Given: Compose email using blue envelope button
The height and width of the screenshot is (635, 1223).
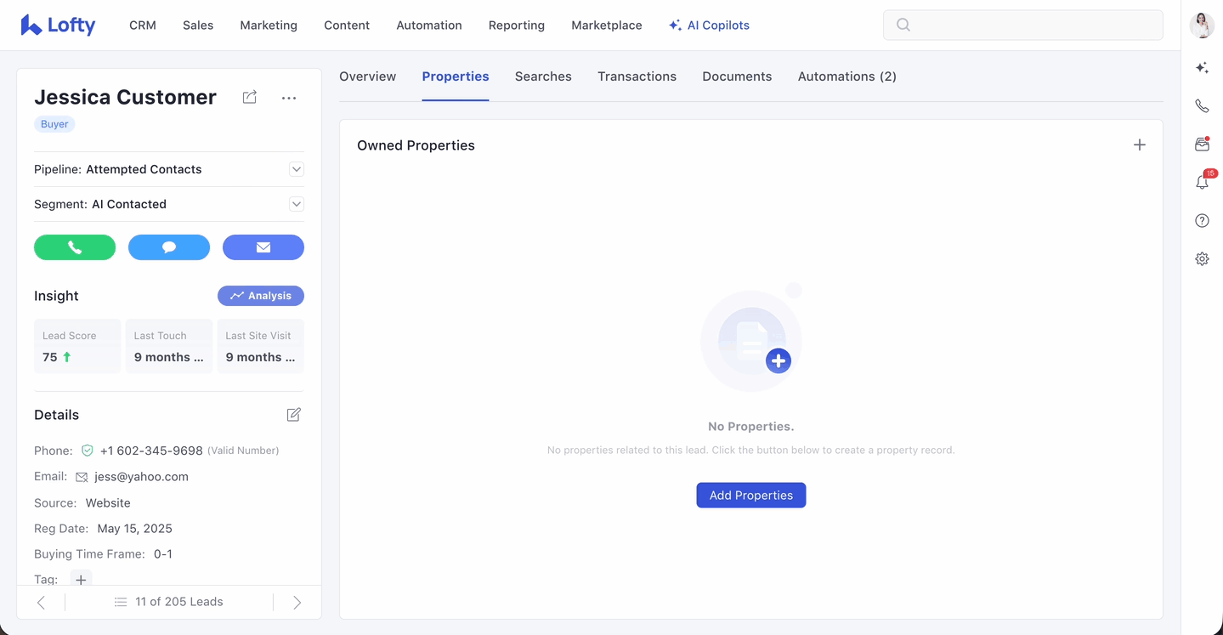Looking at the screenshot, I should (263, 247).
